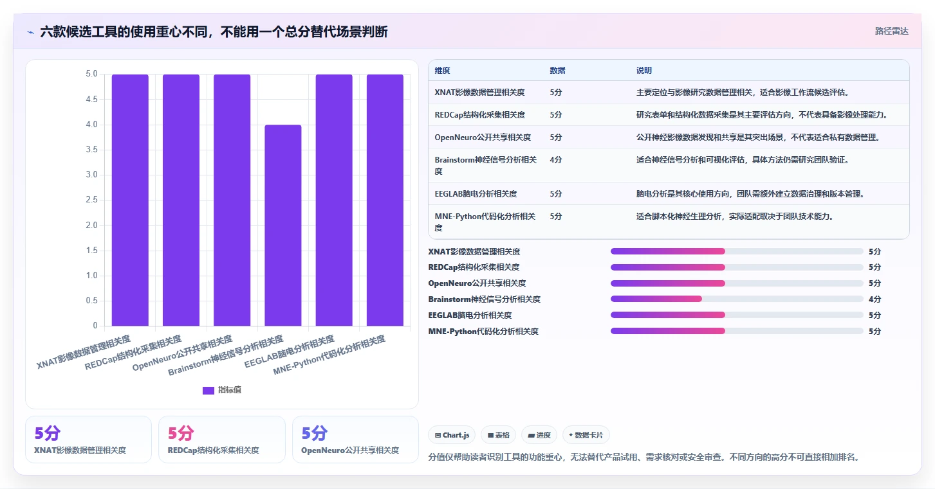Click the EEGLAB row description about 脑电分析
Image resolution: width=935 pixels, height=489 pixels.
coord(750,193)
